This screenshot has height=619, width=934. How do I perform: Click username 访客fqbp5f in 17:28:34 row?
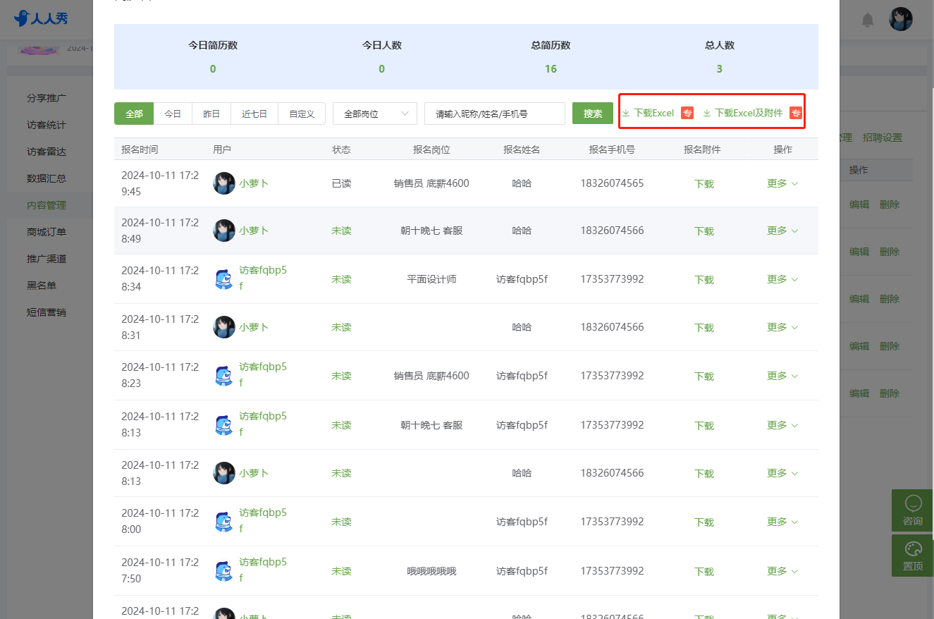point(263,277)
